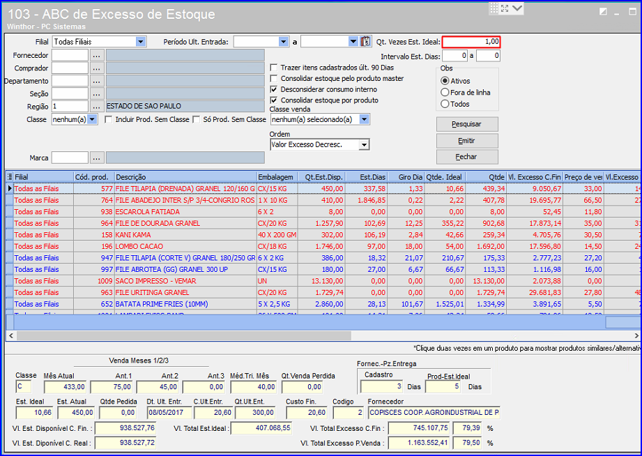Screen dimensions: 642x456
Task: Open the Classe nenhum(a) dropdown
Action: click(x=93, y=120)
